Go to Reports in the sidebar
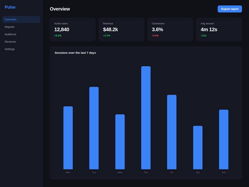The width and height of the screenshot is (249, 187). coord(21,27)
